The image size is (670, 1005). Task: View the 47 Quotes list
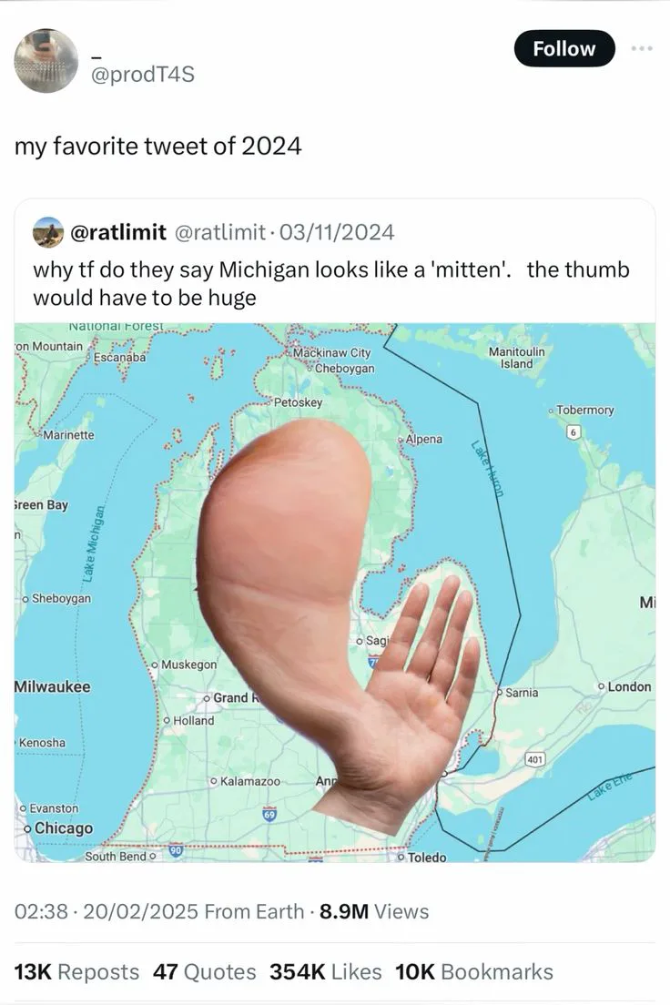pyautogui.click(x=204, y=971)
